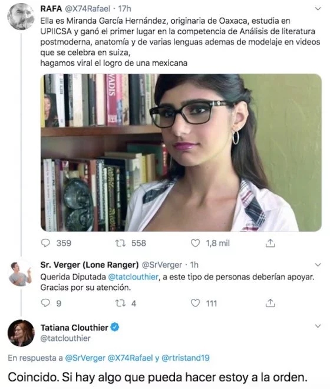The image size is (330, 389).
Task: Open dropdown arrow on Tatiana Clouthier's tweet
Action: [318, 326]
